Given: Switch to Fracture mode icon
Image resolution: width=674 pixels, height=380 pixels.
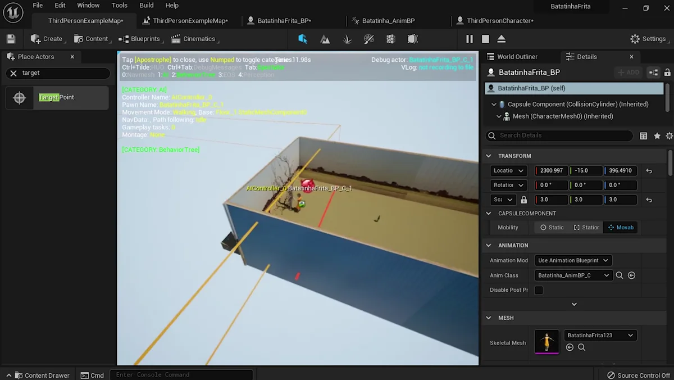Looking at the screenshot, I should [x=391, y=39].
